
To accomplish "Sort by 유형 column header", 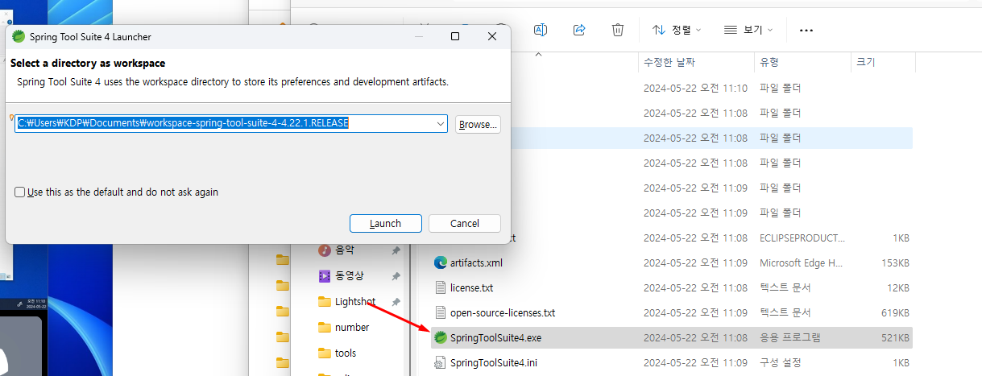I will tap(769, 62).
